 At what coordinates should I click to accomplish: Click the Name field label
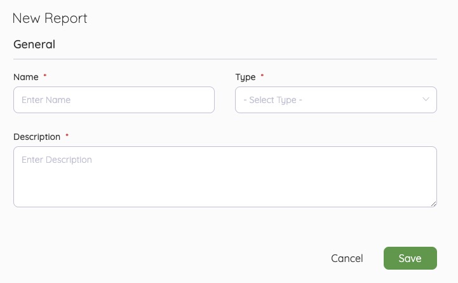pyautogui.click(x=25, y=77)
